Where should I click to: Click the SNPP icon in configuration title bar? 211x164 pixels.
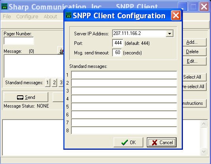pyautogui.click(x=68, y=15)
